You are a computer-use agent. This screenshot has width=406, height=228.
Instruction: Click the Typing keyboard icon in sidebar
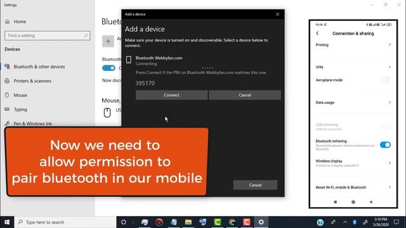pyautogui.click(x=7, y=109)
